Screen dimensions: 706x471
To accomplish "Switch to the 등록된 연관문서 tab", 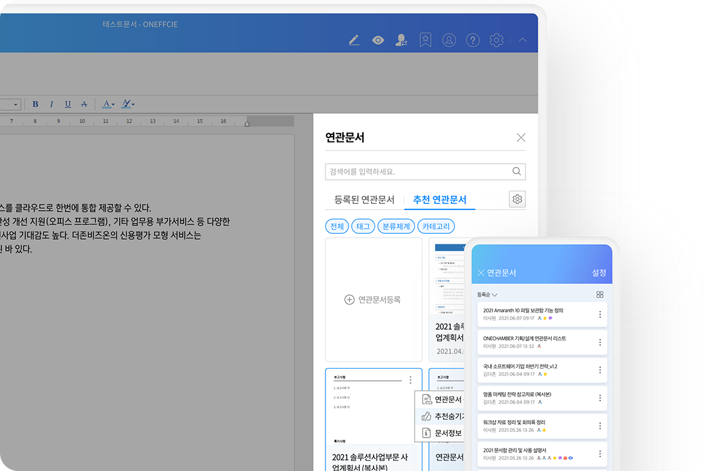I will pos(365,200).
